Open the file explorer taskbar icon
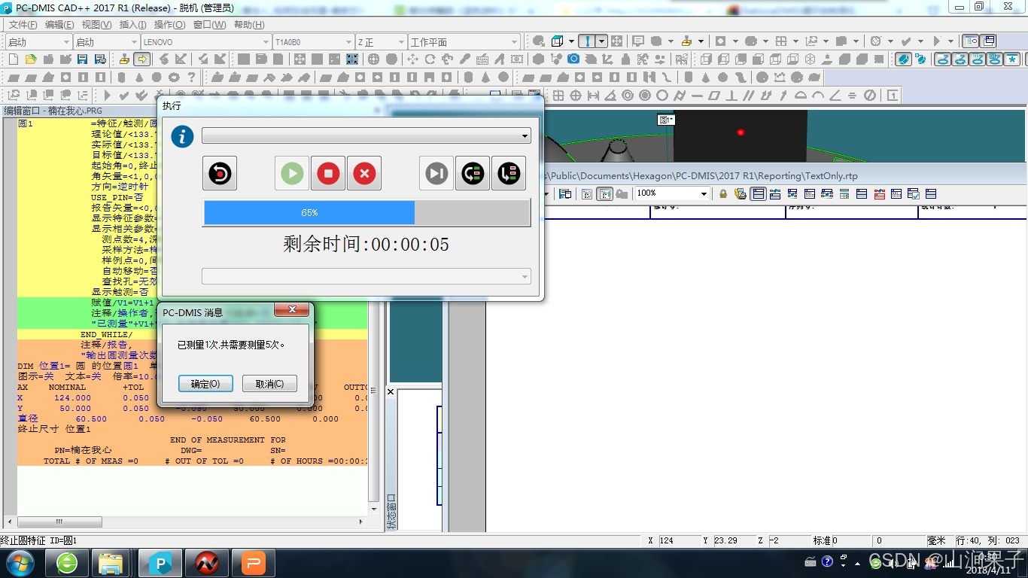Viewport: 1028px width, 578px height. (111, 563)
